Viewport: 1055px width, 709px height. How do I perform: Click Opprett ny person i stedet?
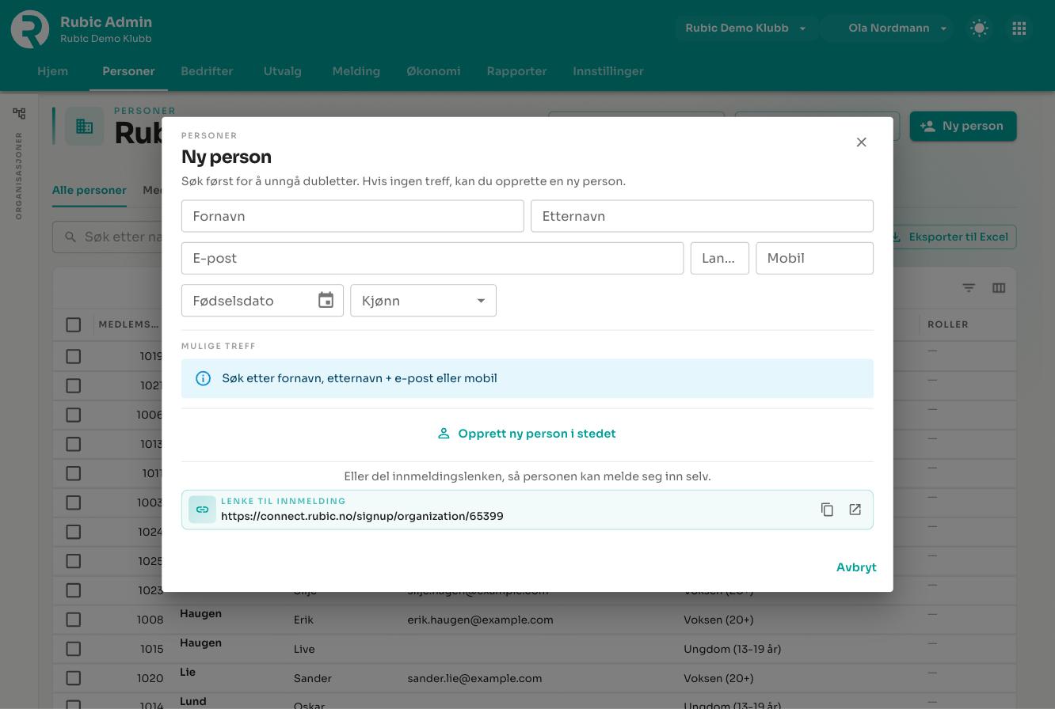pos(527,434)
